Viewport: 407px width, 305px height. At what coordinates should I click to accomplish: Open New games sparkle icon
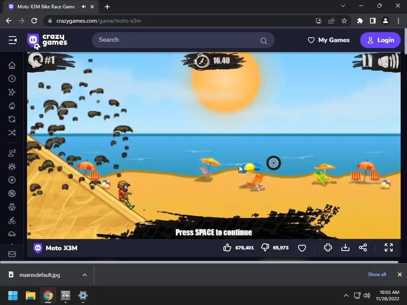coord(12,92)
